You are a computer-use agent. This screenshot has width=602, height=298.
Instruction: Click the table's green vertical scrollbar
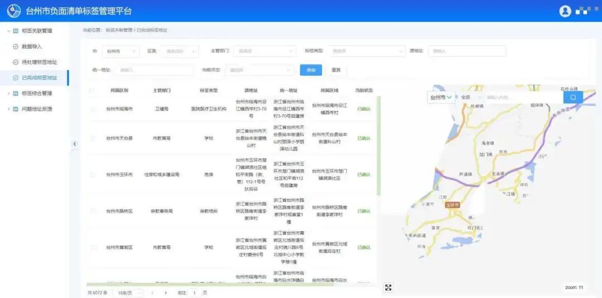coord(378,146)
